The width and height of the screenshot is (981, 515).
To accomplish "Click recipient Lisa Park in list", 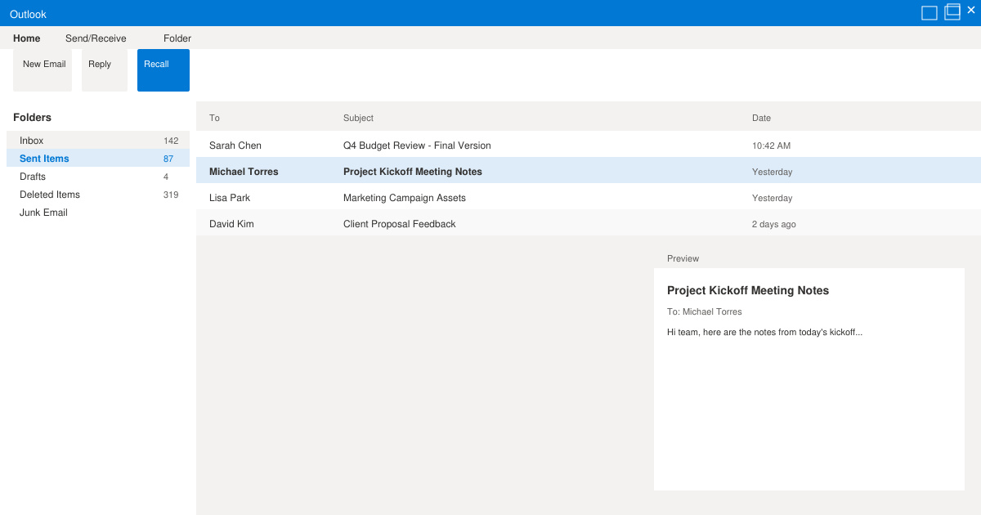I will pyautogui.click(x=230, y=198).
